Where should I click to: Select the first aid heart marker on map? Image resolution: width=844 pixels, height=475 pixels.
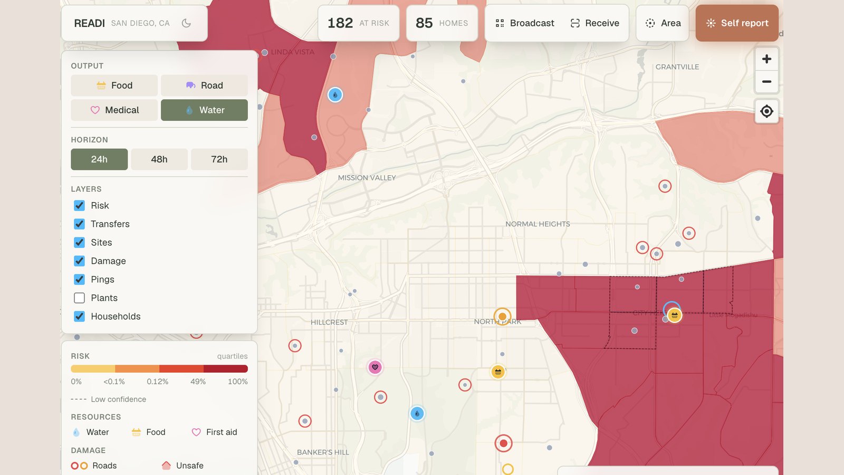coord(375,367)
